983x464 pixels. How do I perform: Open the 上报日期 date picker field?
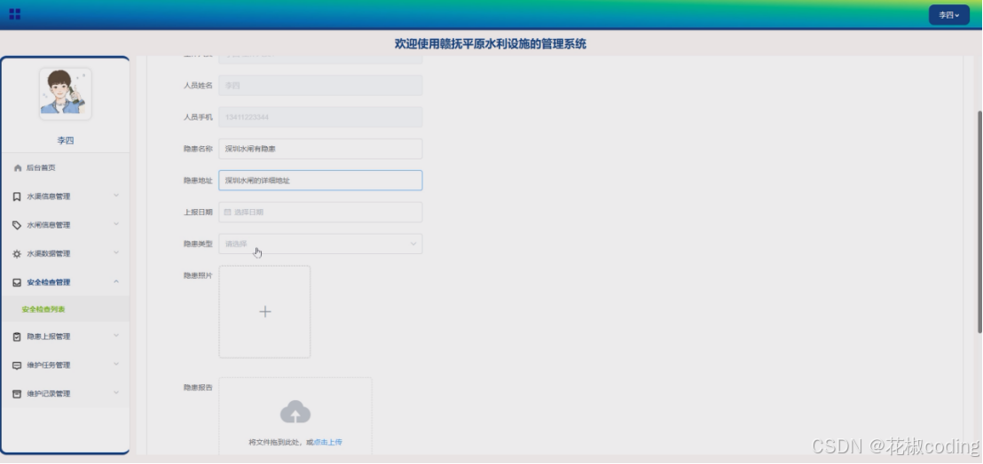320,212
